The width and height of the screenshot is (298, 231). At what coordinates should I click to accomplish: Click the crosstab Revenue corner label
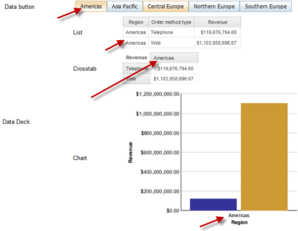(x=136, y=57)
